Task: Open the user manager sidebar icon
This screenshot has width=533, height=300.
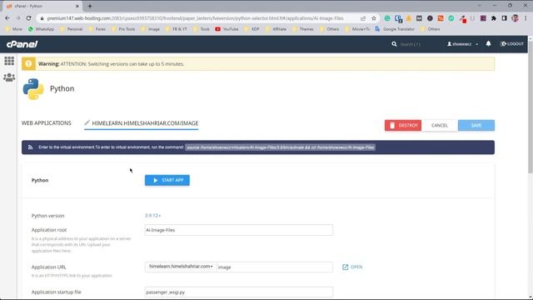Action: pos(9,77)
